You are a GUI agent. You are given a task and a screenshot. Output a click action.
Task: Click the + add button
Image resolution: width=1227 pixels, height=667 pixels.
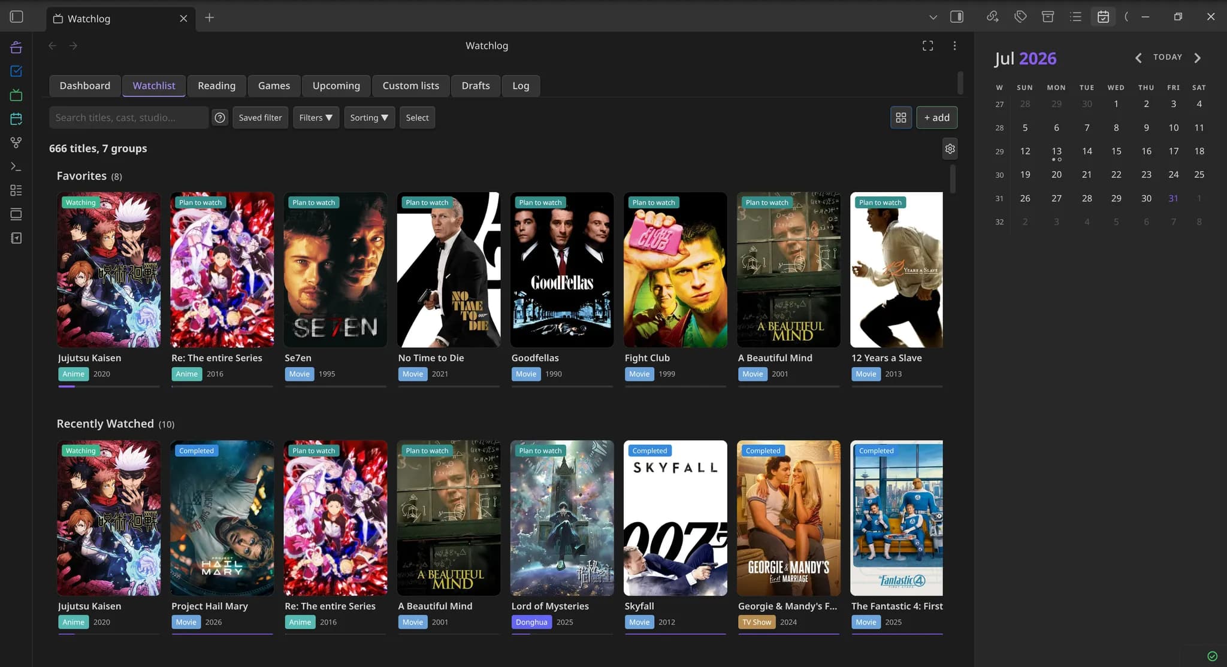click(x=936, y=118)
